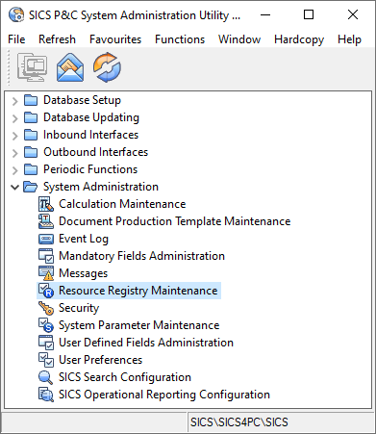Click the Outbound Interfaces folder icon
This screenshot has width=376, height=434.
(x=31, y=152)
